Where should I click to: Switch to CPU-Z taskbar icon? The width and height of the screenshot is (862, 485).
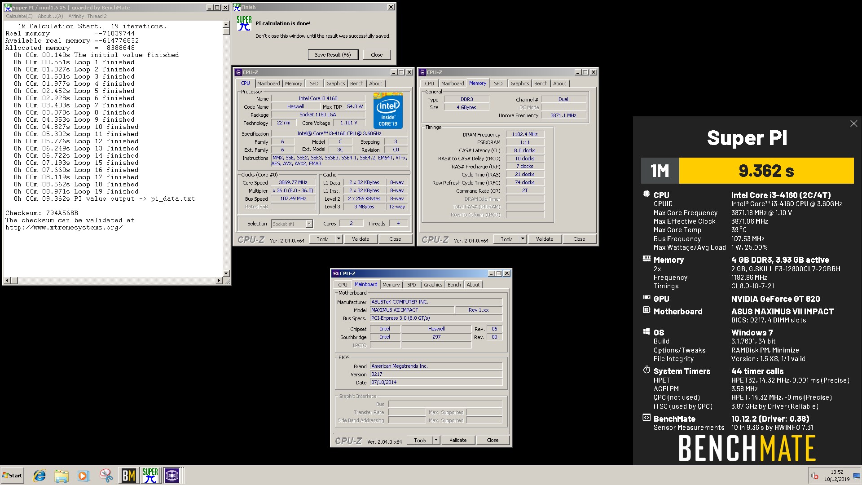172,475
